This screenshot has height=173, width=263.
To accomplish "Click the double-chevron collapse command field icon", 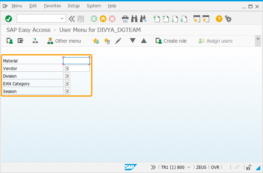I will click(x=72, y=19).
